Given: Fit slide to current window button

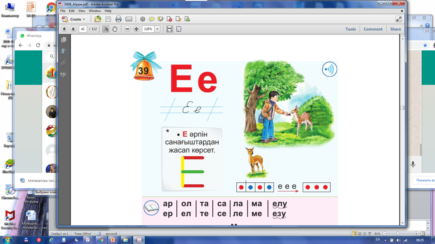Looking at the screenshot, I should pyautogui.click(x=422, y=233).
